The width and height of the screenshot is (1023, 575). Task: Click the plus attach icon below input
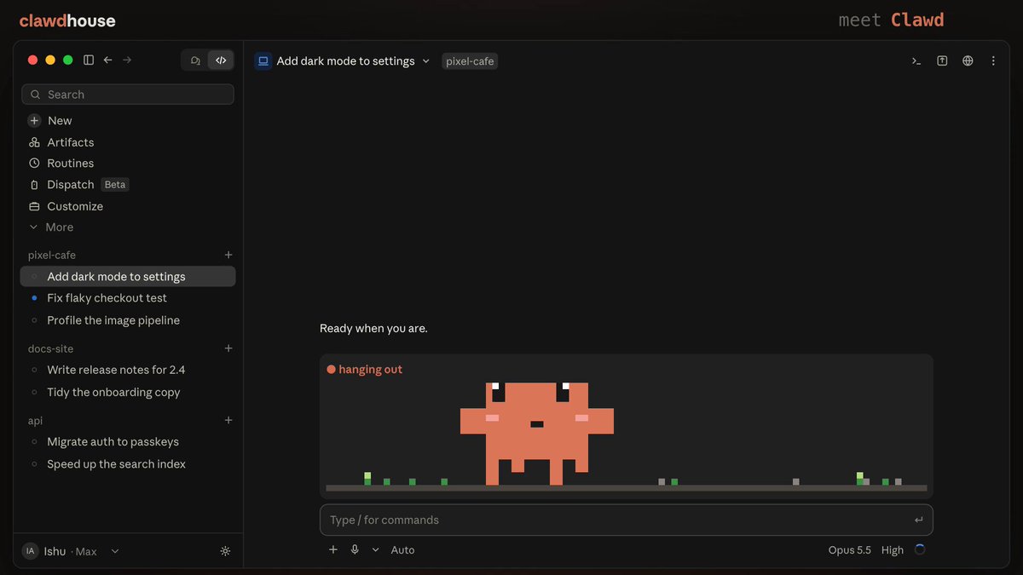(333, 550)
